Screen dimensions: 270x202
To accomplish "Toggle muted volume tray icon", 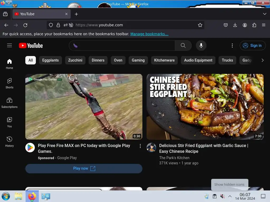I will 223,196.
